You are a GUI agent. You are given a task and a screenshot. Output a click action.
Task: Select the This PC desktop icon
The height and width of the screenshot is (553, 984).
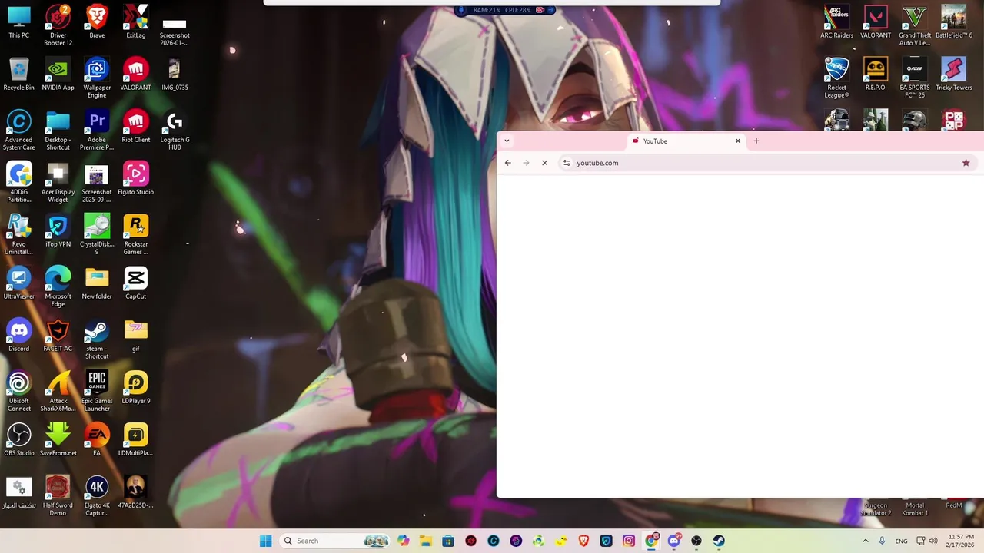pyautogui.click(x=18, y=22)
